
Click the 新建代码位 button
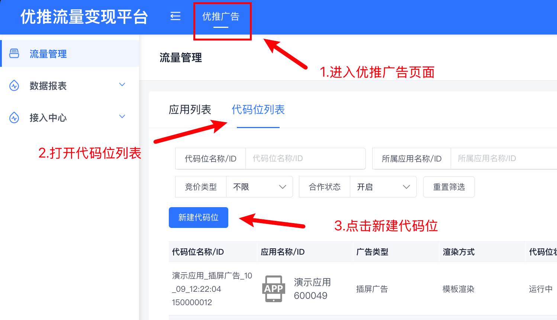(199, 218)
